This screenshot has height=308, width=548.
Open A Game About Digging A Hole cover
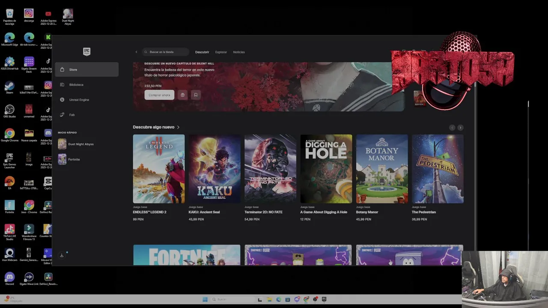pos(326,169)
